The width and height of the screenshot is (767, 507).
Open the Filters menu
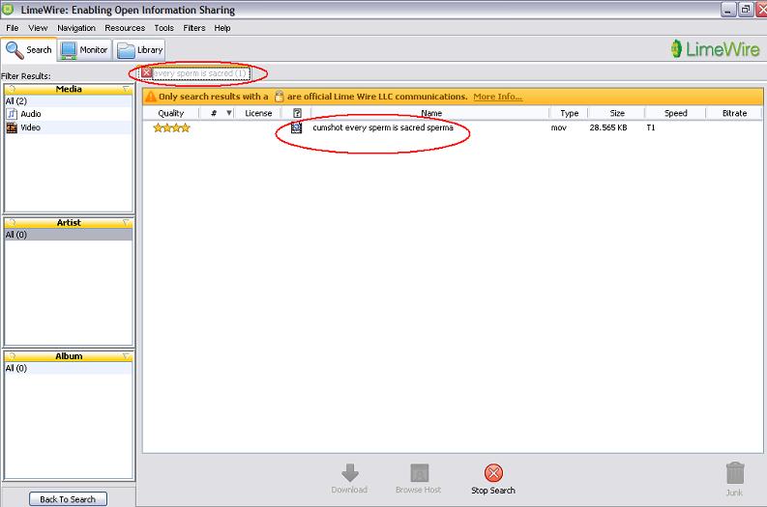point(194,28)
